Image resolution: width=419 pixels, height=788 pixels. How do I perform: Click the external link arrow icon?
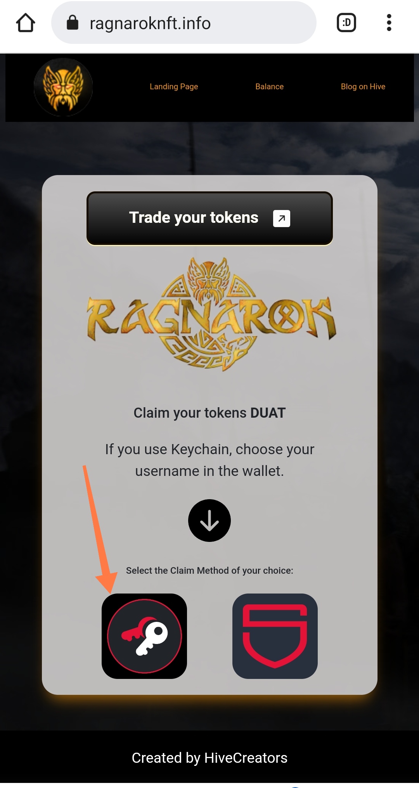tap(282, 218)
